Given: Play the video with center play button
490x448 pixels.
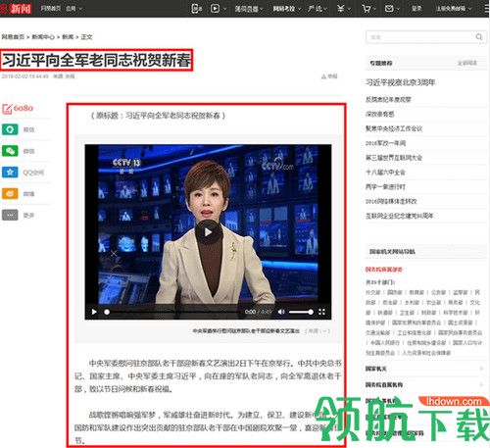Looking at the screenshot, I should [208, 232].
